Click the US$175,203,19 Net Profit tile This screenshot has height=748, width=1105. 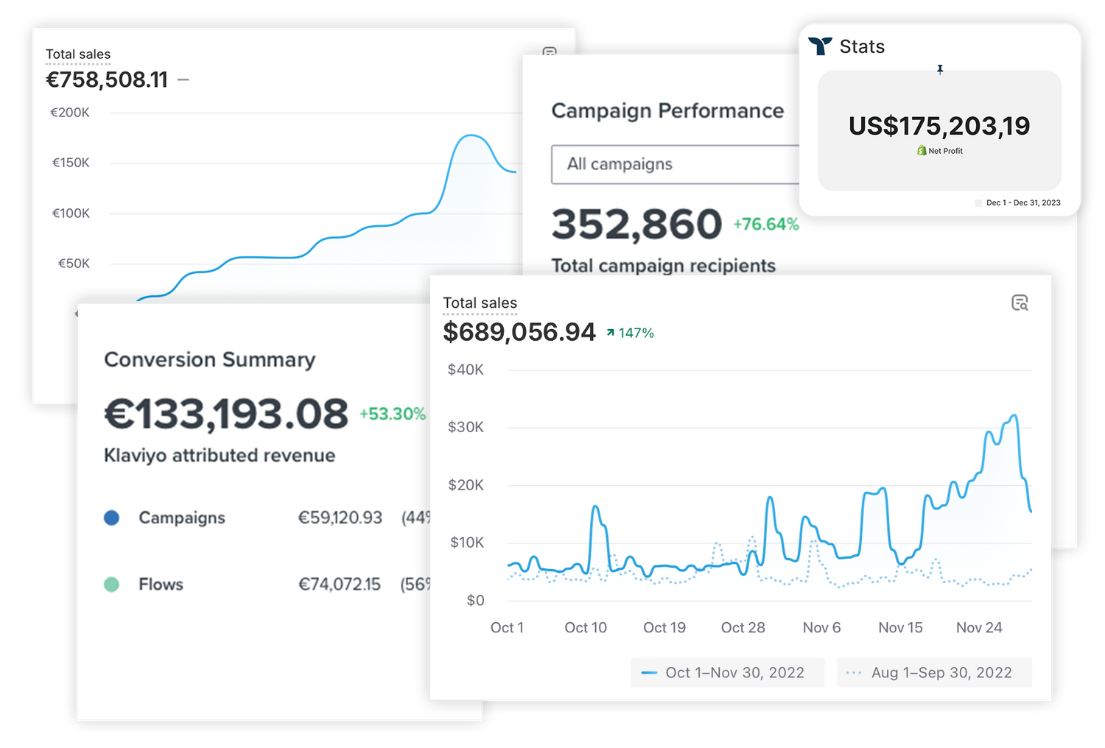(939, 130)
